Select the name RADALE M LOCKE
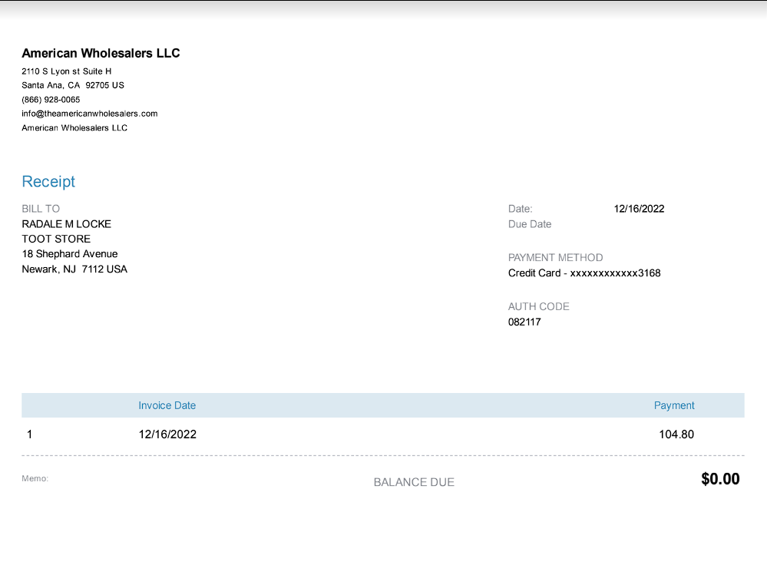This screenshot has height=578, width=767. pyautogui.click(x=67, y=224)
